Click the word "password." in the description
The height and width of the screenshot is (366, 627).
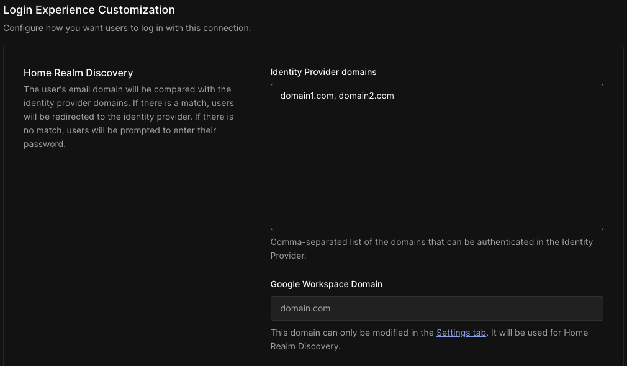pos(44,144)
